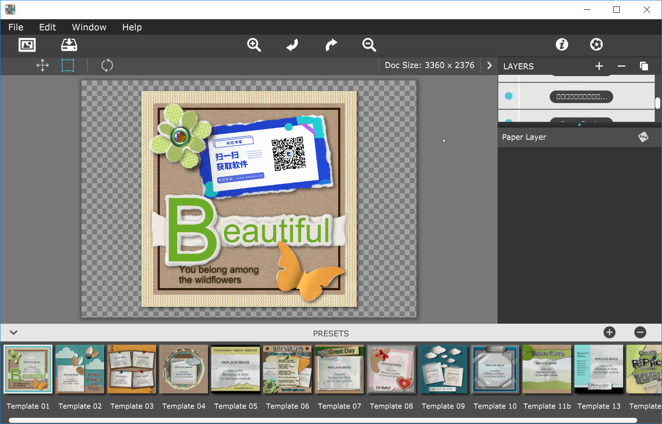The height and width of the screenshot is (424, 662).
Task: Click the Template 07 label text
Action: point(340,406)
